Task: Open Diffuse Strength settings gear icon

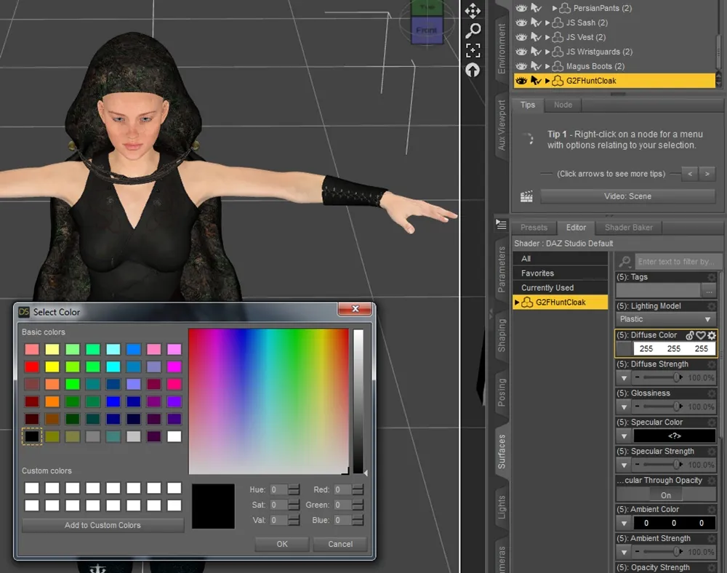Action: pos(711,364)
